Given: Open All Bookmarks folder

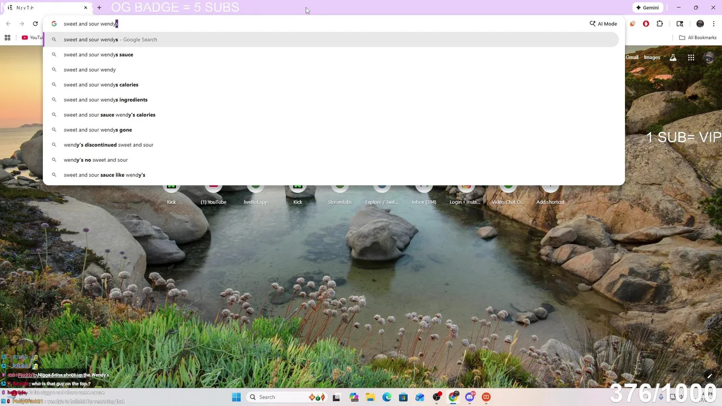Looking at the screenshot, I should click(x=698, y=38).
